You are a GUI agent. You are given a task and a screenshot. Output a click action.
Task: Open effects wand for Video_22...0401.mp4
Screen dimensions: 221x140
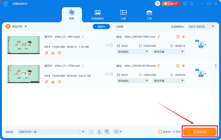click(x=46, y=53)
